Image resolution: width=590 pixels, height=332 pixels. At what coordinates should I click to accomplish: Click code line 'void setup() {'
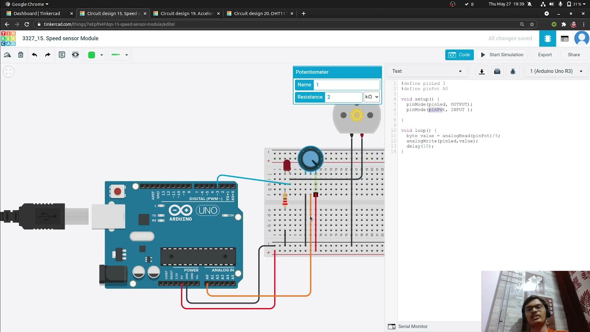[x=420, y=99]
